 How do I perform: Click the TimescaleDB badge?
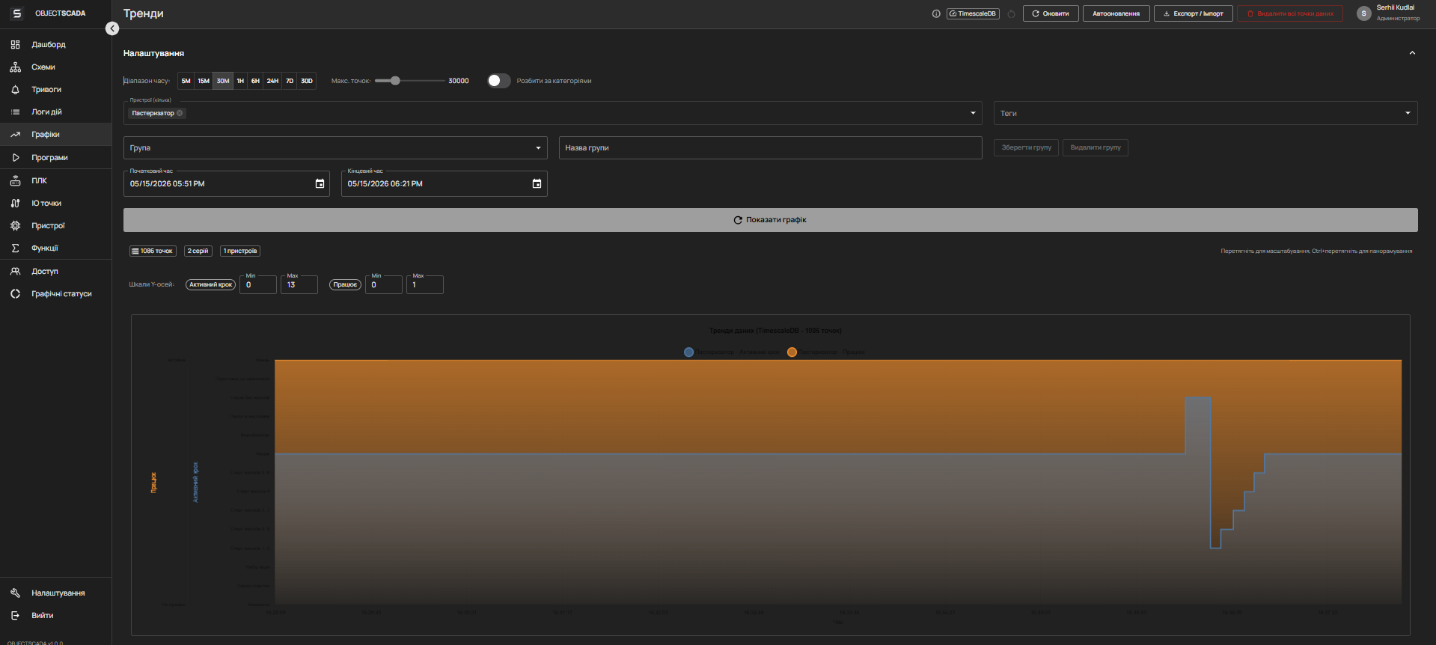point(973,13)
